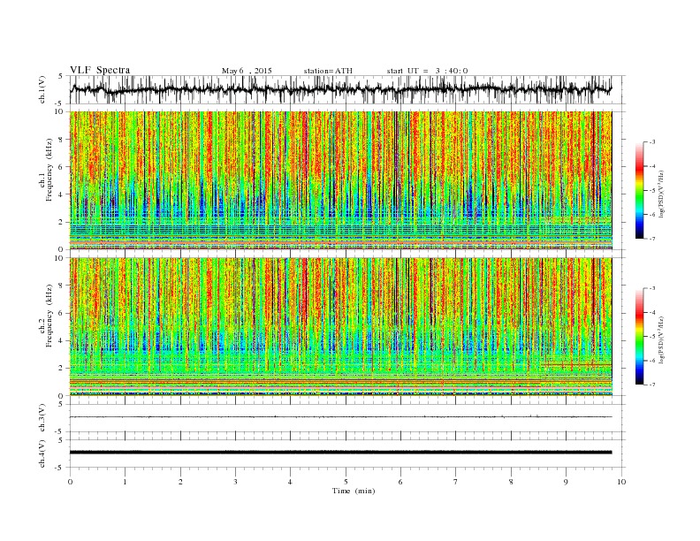Click the "10" kHz tick on ch.2 spectrogram

pos(60,258)
